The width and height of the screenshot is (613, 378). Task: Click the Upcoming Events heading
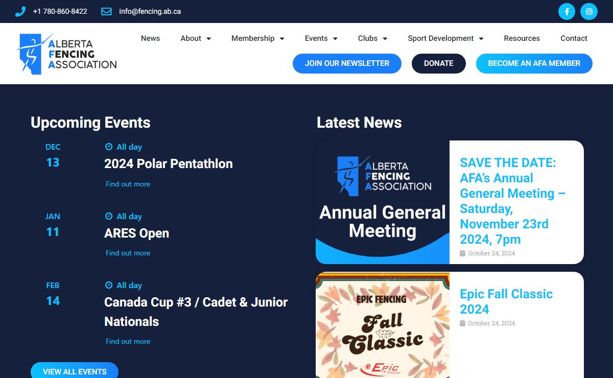(x=90, y=123)
